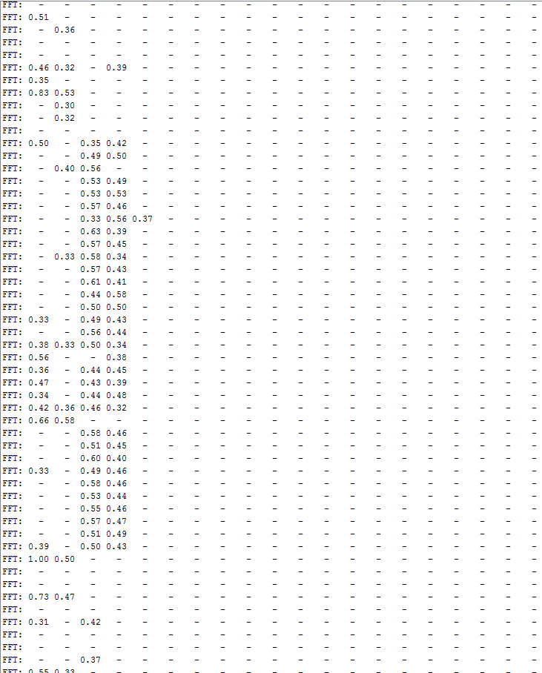Click the 1.00 value in the FFT output

click(x=39, y=559)
